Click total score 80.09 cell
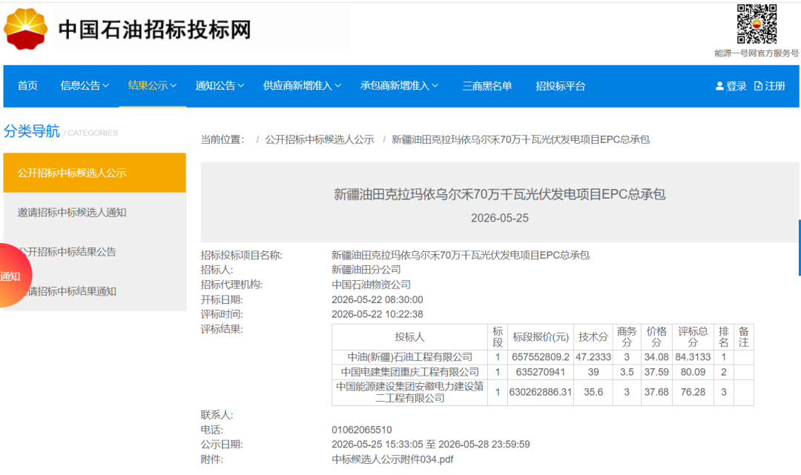801x475 pixels. pyautogui.click(x=693, y=372)
